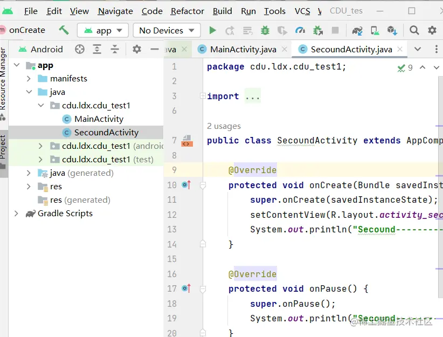This screenshot has width=443, height=337.
Task: Click the green inspections checkmark widget
Action: click(x=405, y=68)
